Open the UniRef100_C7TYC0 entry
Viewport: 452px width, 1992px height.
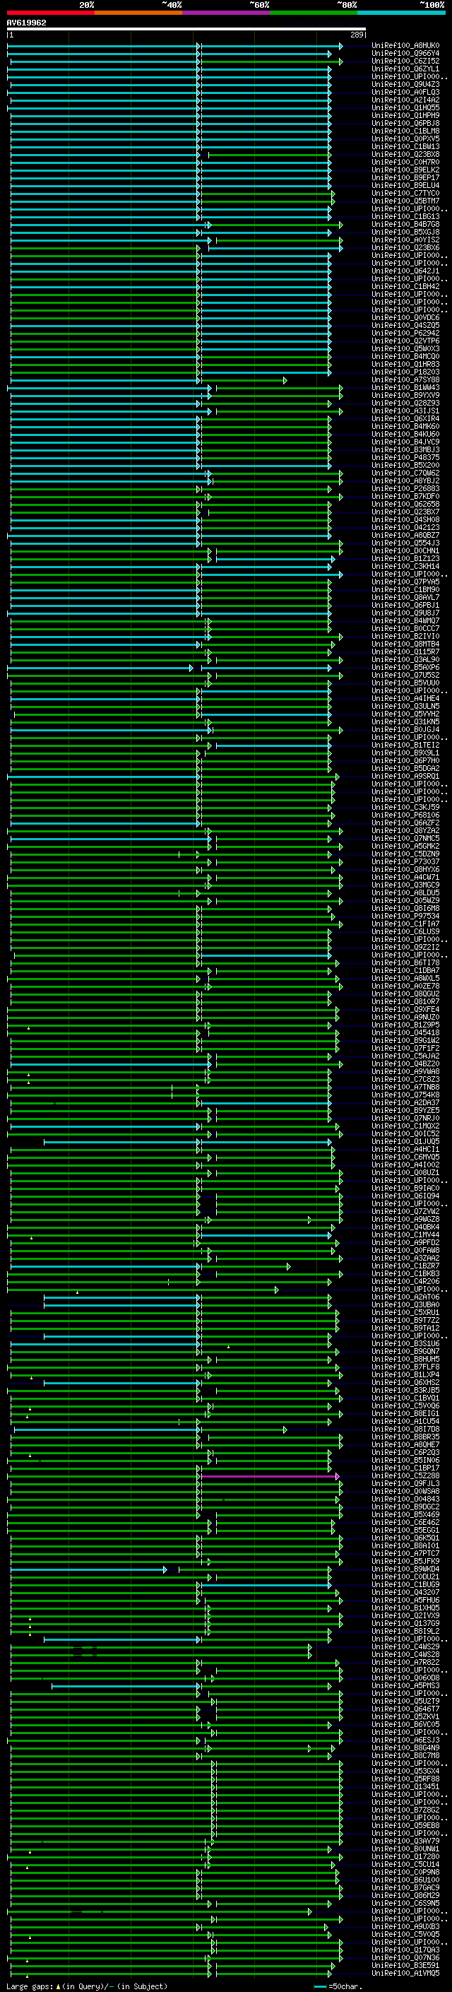coord(405,194)
